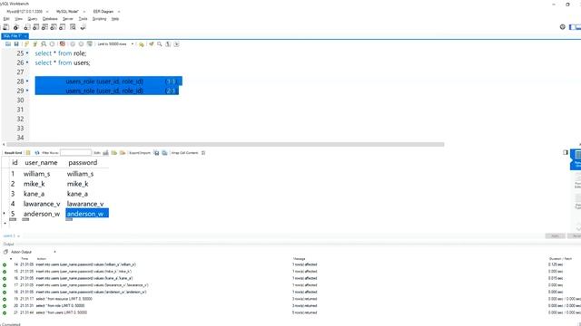581x326 pixels.
Task: Click the Apply button
Action: [555, 235]
